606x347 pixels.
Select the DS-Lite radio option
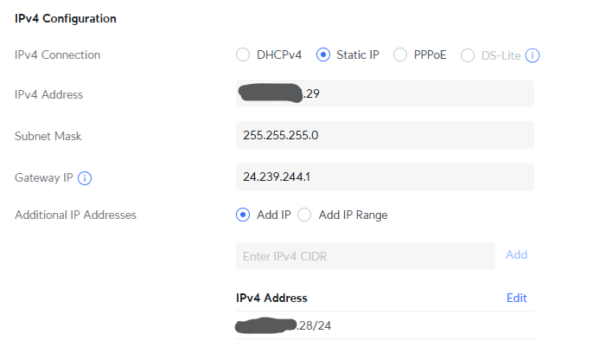click(468, 55)
